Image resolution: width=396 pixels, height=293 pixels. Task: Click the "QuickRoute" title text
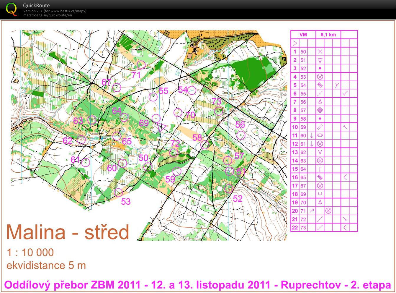tap(36, 5)
